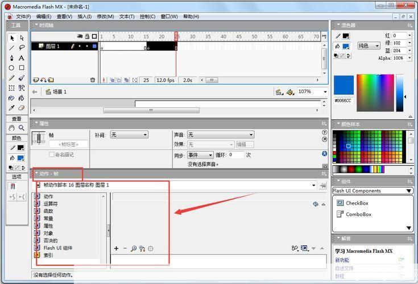Toggle outline color square for Layer 1
Viewport: 418px width, 284px height.
point(94,47)
